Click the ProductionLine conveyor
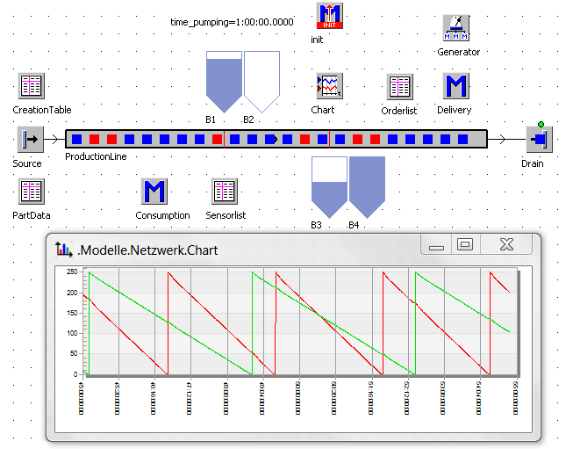This screenshot has width=566, height=449. [276, 139]
